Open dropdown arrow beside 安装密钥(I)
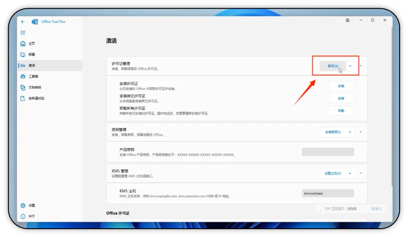The width and height of the screenshot is (408, 237). click(350, 132)
